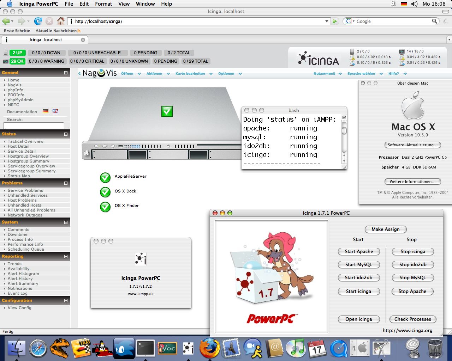Viewport: 452px width, 361px height.
Task: Open the Format menu
Action: click(103, 4)
